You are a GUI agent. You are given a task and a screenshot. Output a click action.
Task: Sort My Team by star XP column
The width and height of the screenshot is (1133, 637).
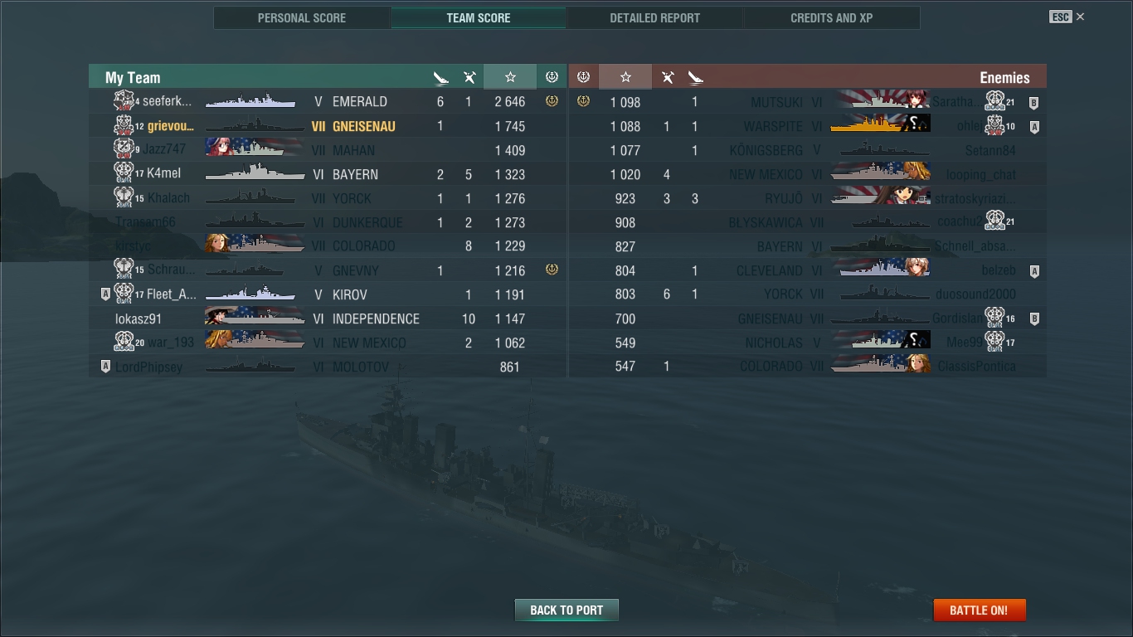coord(510,77)
